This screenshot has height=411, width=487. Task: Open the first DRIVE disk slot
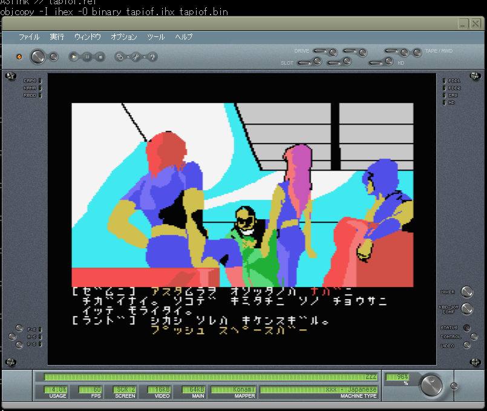tap(320, 51)
